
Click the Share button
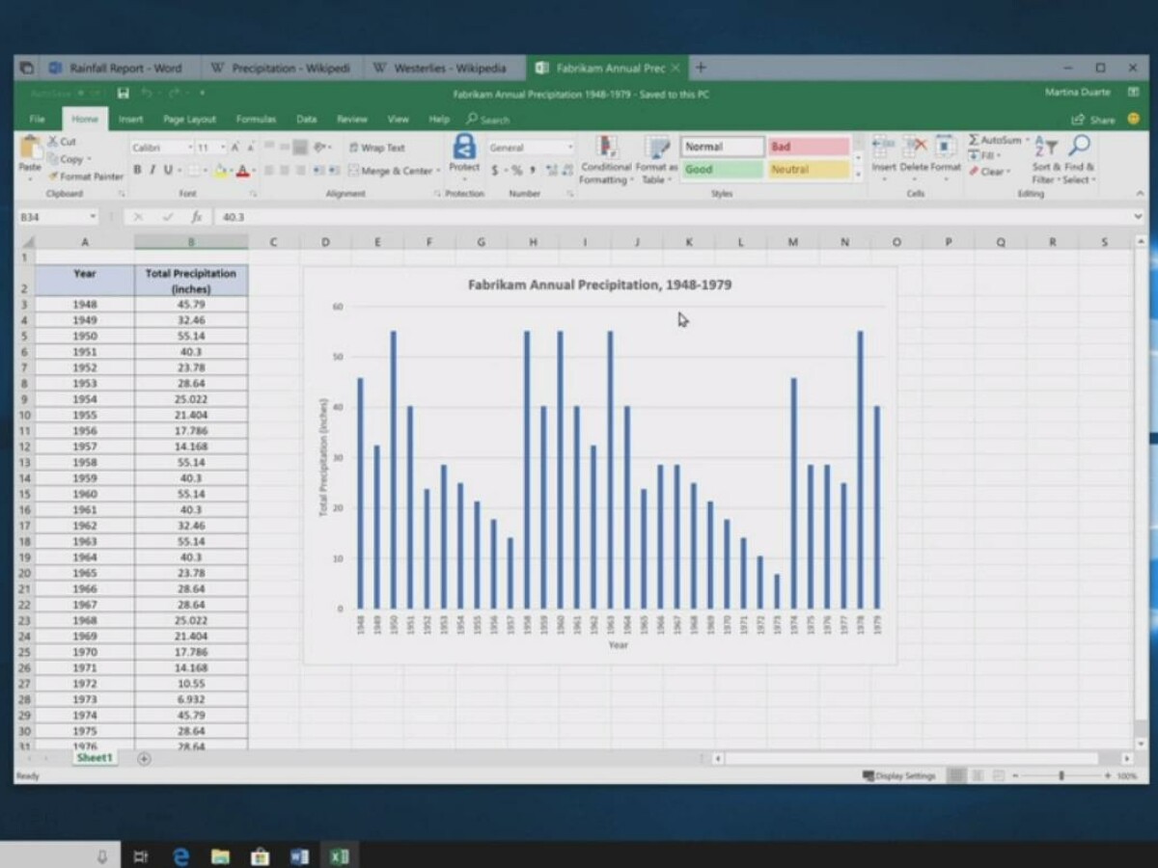tap(1092, 120)
